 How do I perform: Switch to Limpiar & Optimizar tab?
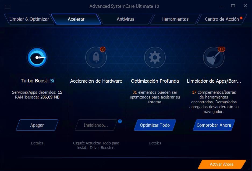(29, 19)
